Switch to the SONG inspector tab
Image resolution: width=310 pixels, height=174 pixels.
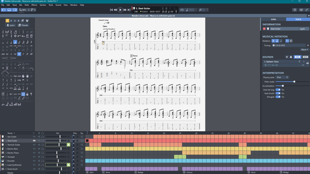273,19
